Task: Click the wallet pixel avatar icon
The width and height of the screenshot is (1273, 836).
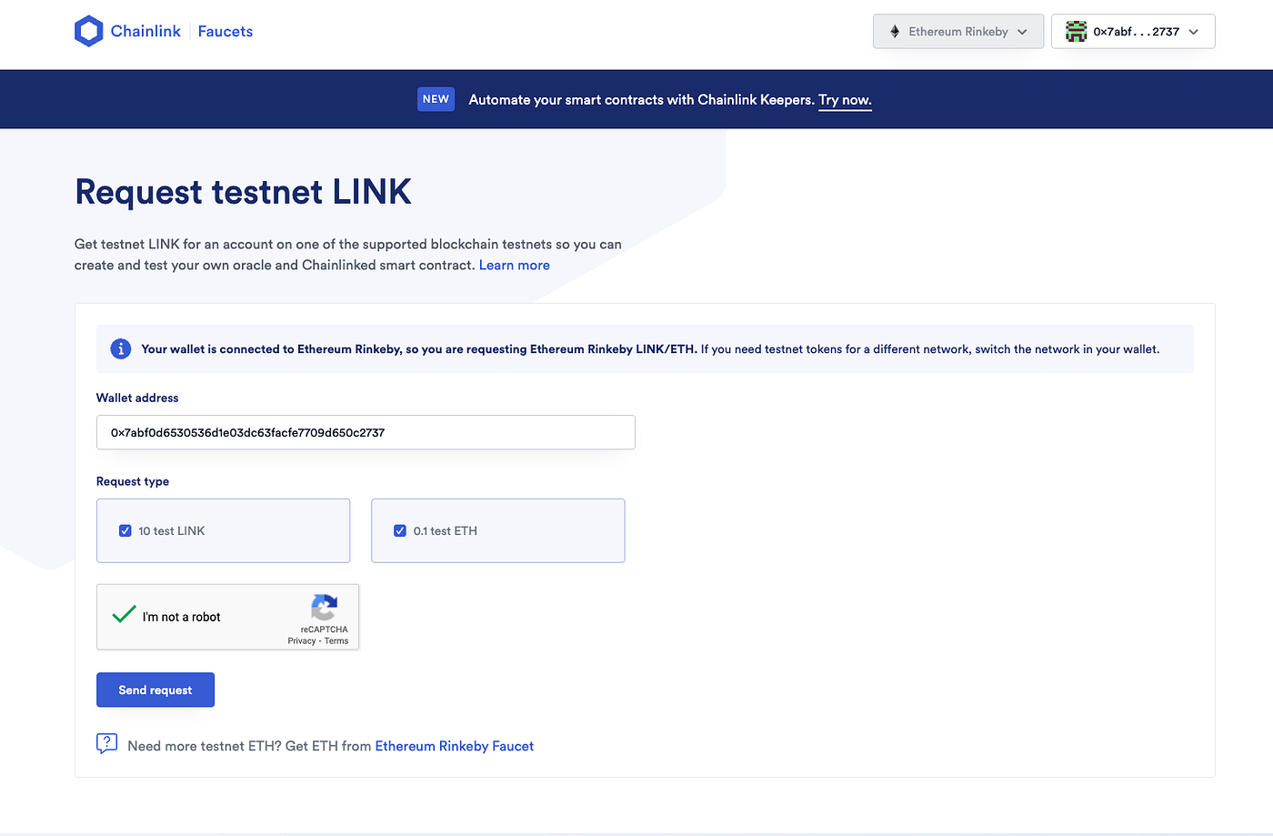Action: pos(1077,32)
